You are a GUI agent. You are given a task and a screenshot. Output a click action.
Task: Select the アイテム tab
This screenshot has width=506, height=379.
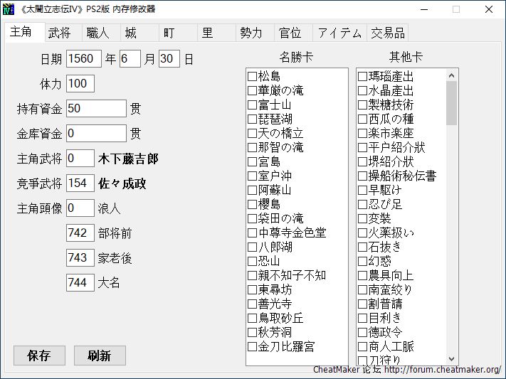click(x=339, y=33)
